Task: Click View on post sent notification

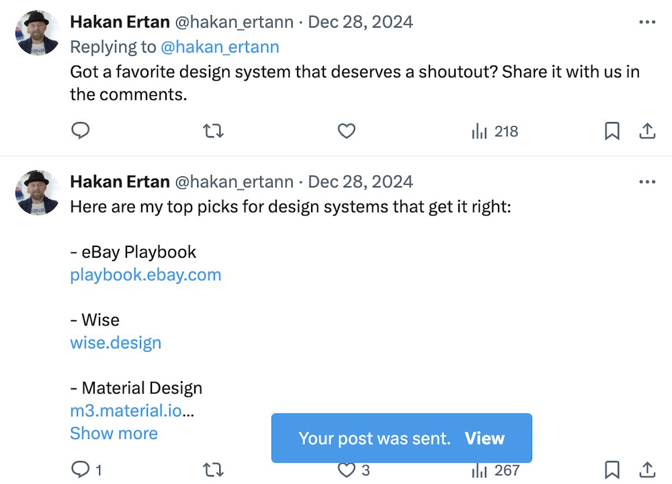Action: click(484, 438)
